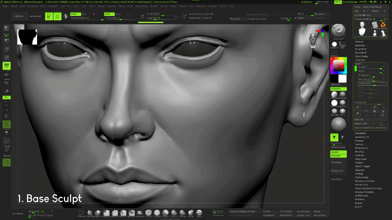
Task: Click the QuickSave button
Action: [307, 2]
